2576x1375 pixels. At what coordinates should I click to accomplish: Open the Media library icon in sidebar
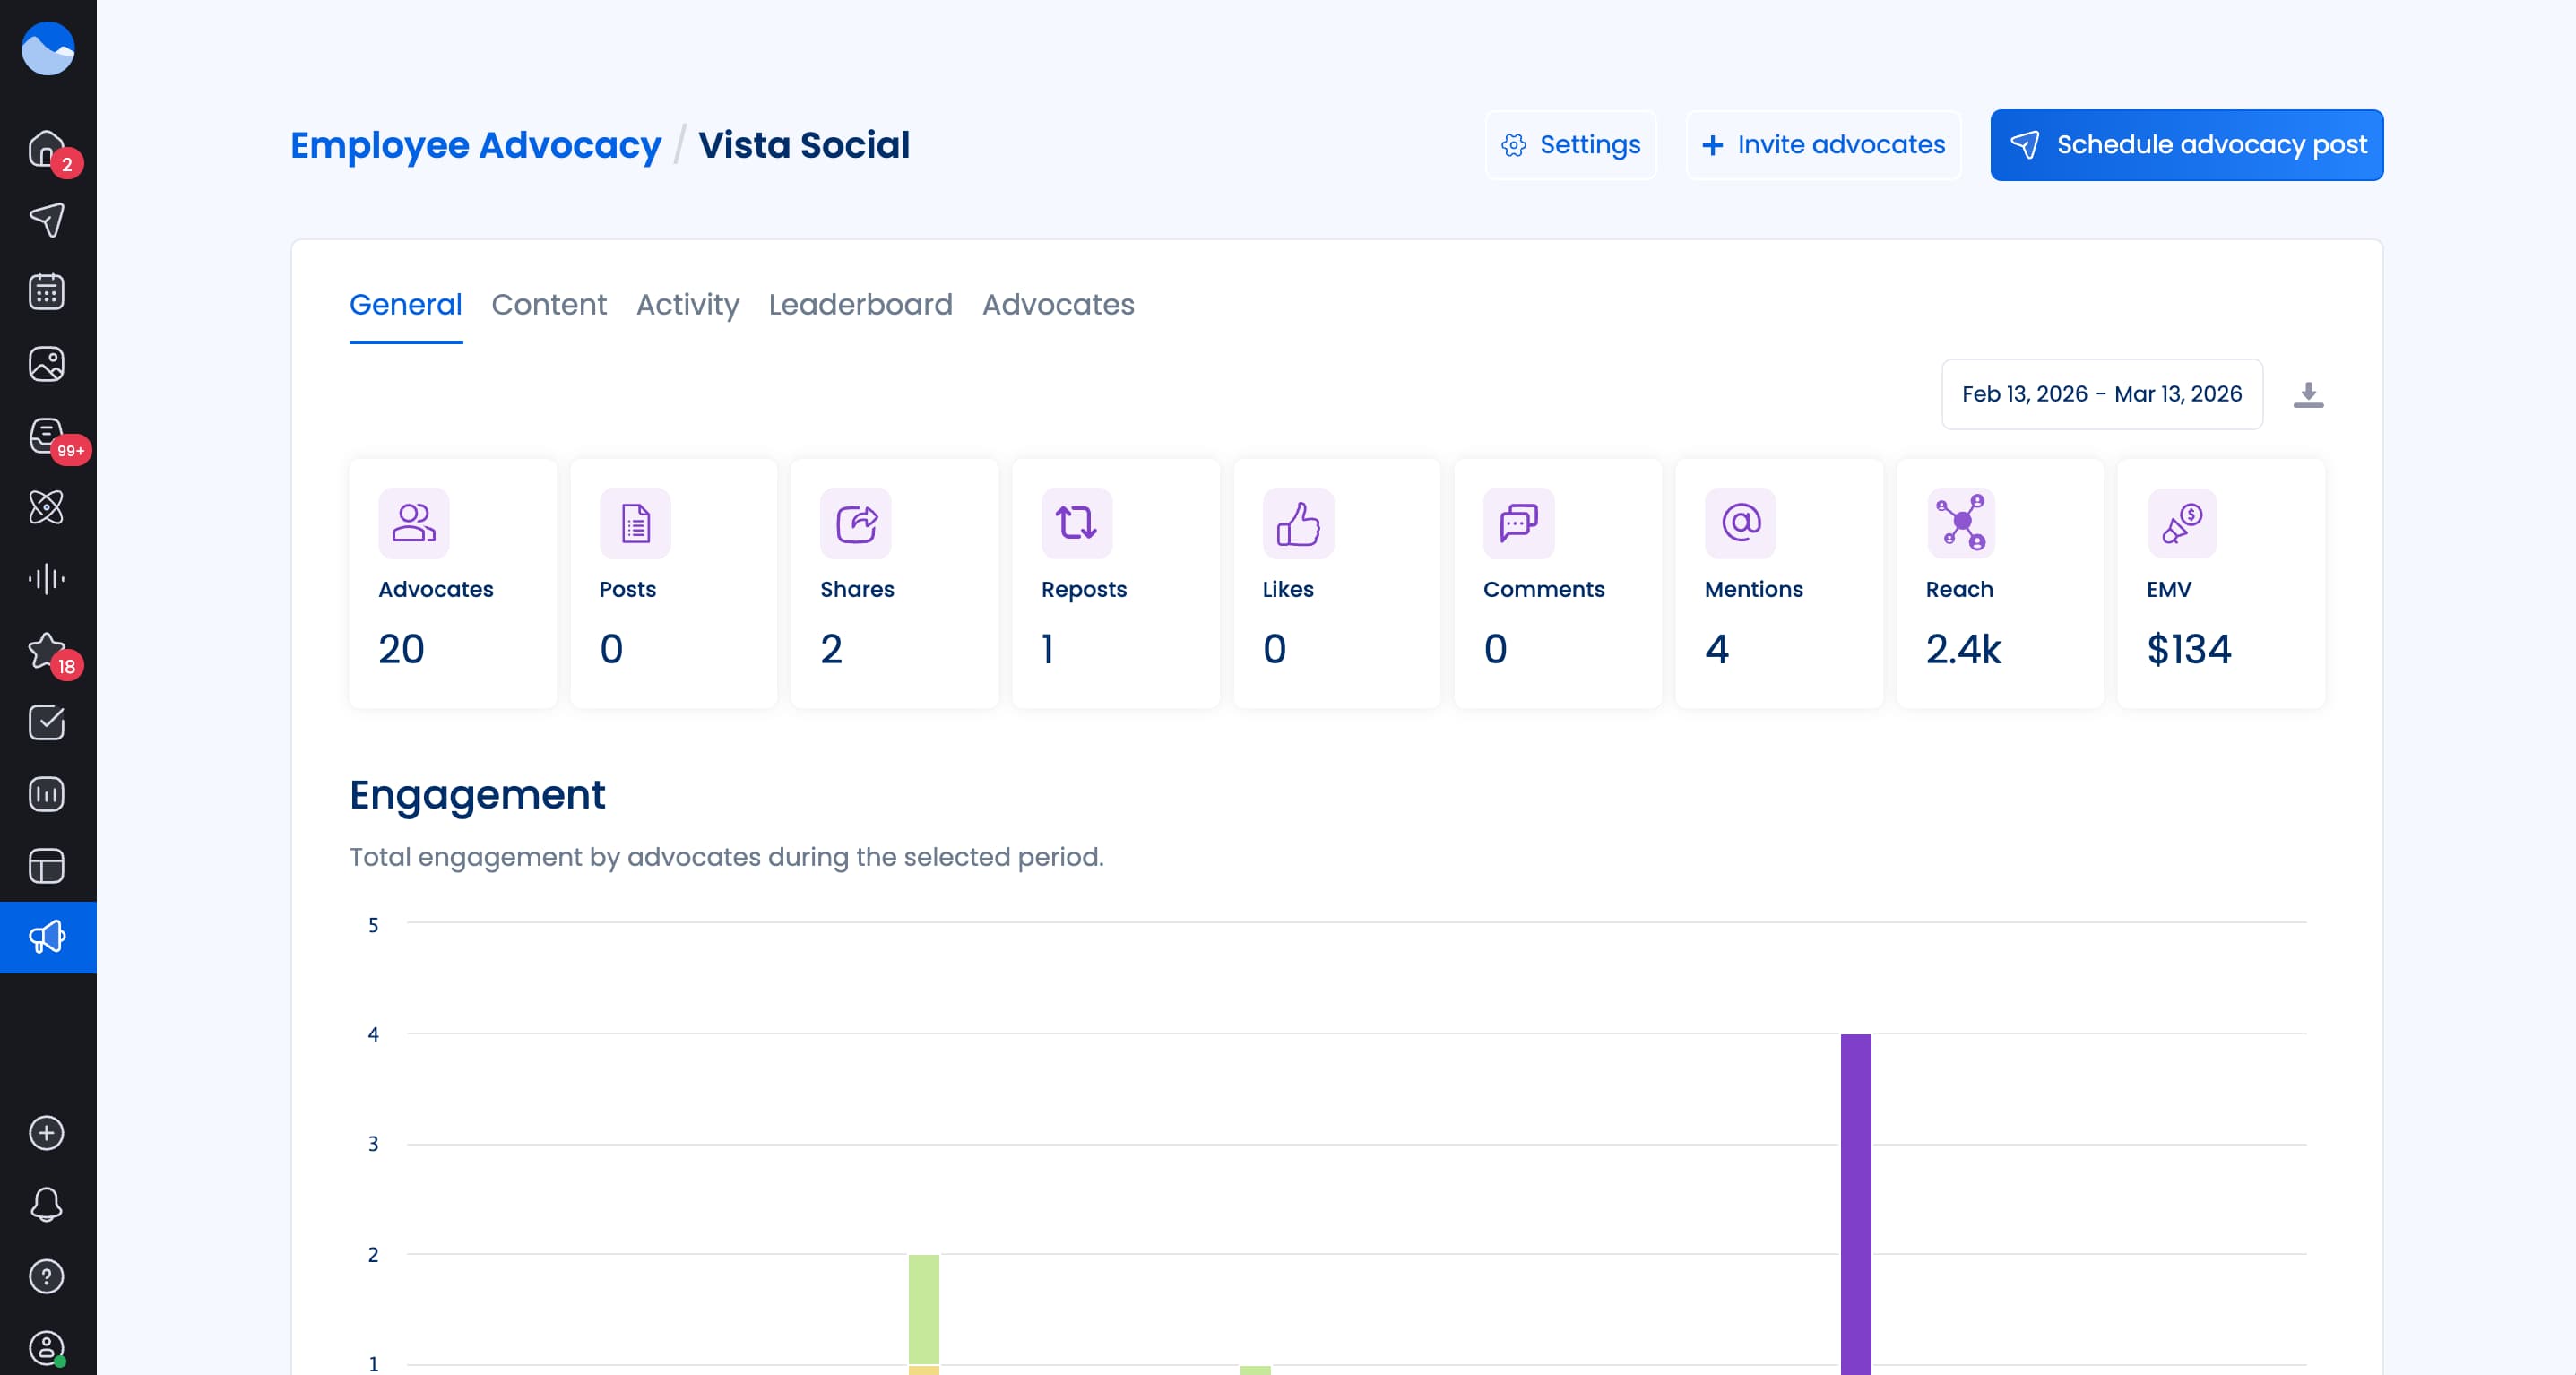tap(46, 363)
